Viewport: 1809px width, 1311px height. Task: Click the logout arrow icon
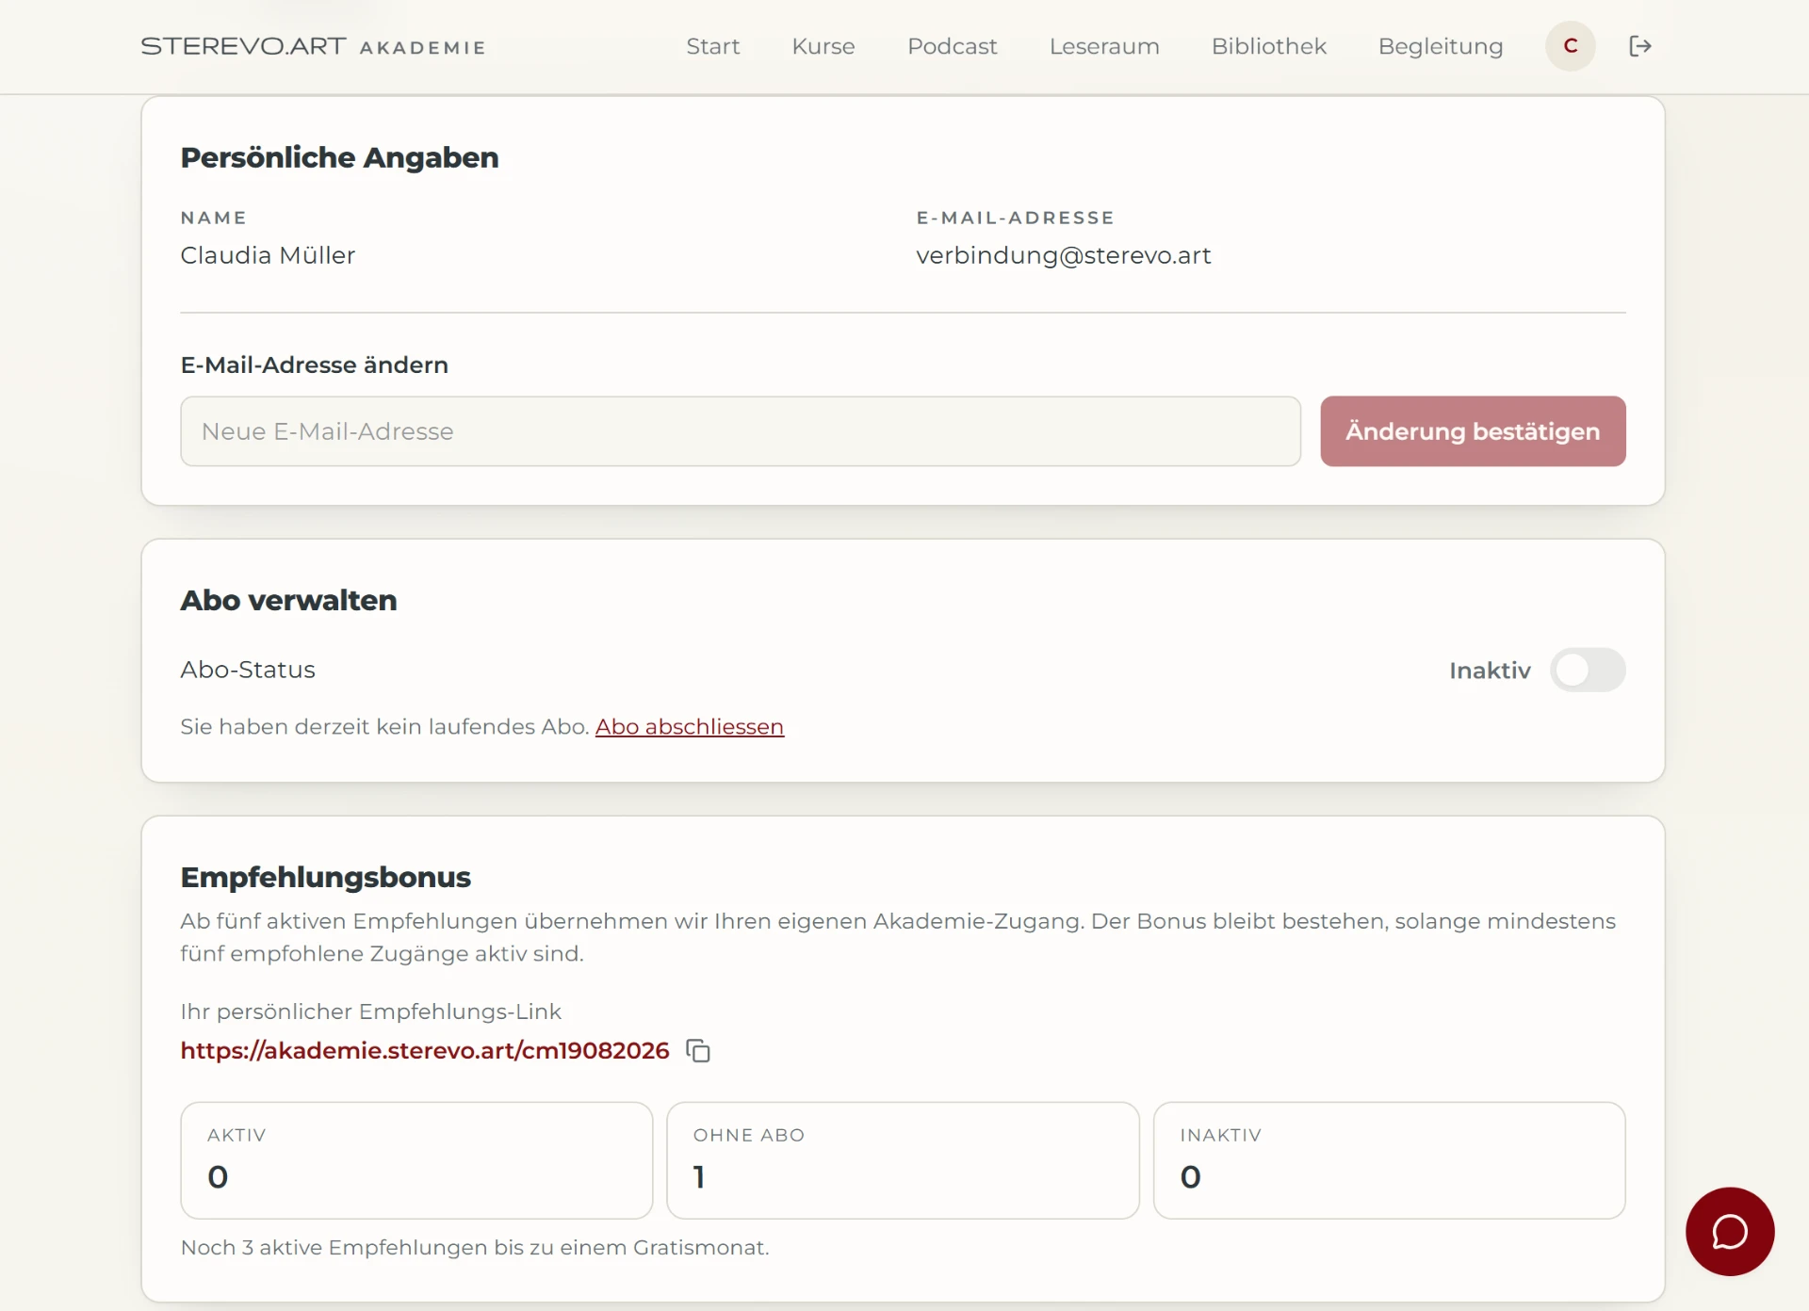click(x=1640, y=46)
